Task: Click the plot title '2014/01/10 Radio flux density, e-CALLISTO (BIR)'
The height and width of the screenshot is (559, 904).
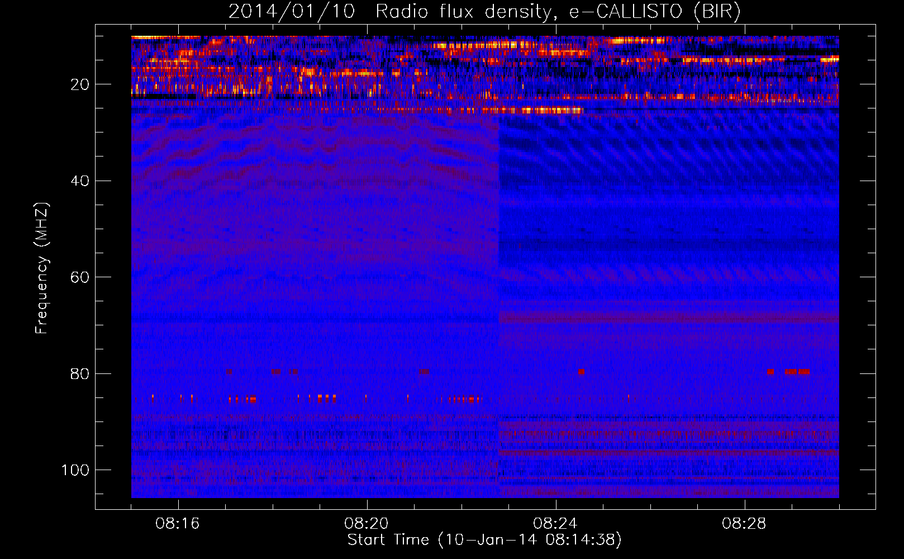Action: 484,12
